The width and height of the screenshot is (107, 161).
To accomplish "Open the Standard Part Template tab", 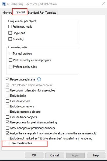I will tap(42, 13).
